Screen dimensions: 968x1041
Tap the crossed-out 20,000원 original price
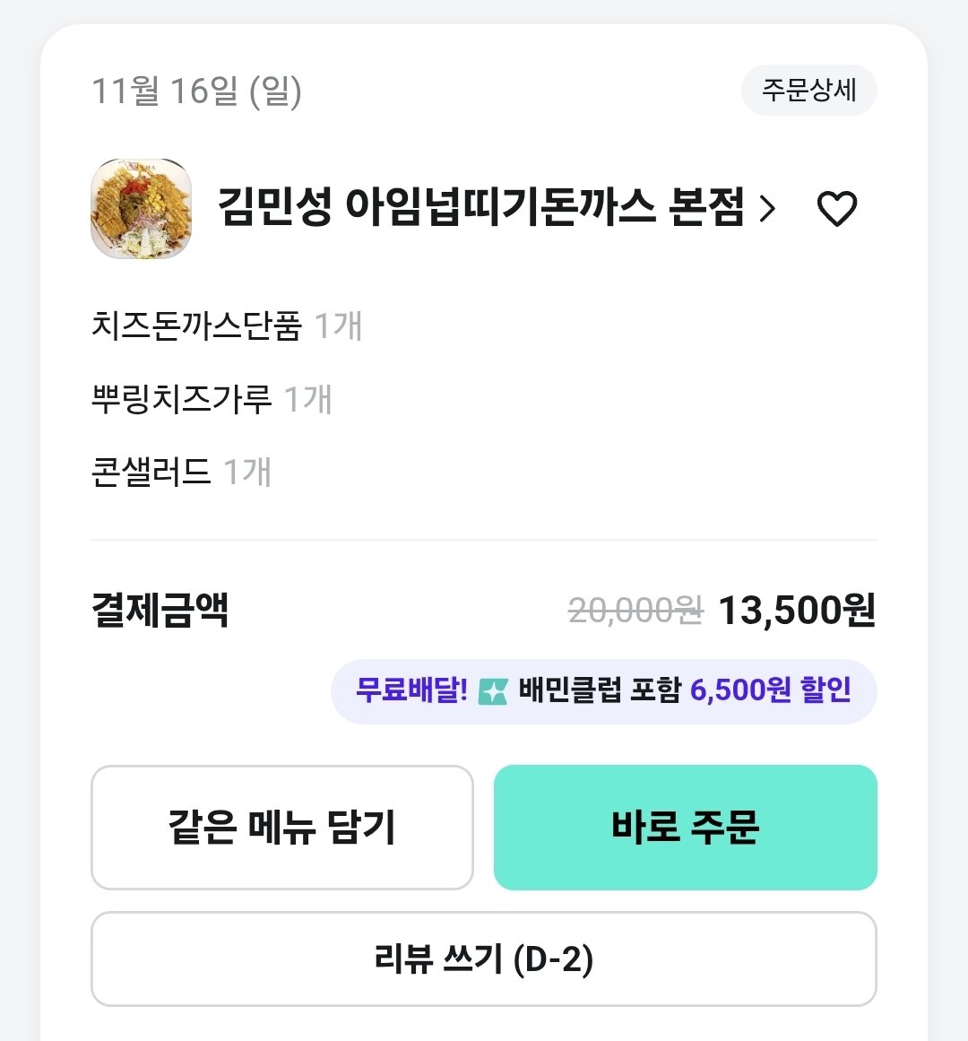tap(635, 612)
